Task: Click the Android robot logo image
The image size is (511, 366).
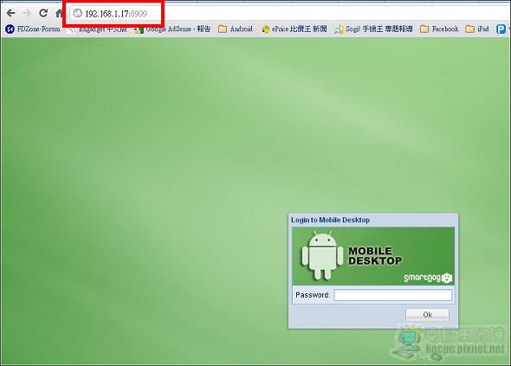Action: [322, 255]
